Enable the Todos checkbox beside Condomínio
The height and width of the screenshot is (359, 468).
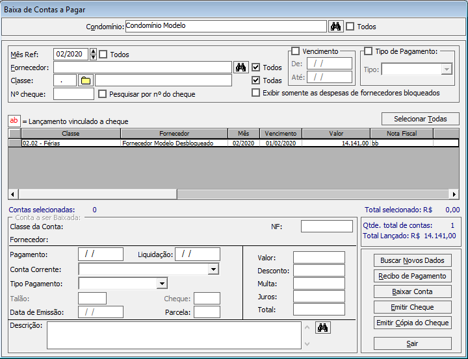coord(350,27)
